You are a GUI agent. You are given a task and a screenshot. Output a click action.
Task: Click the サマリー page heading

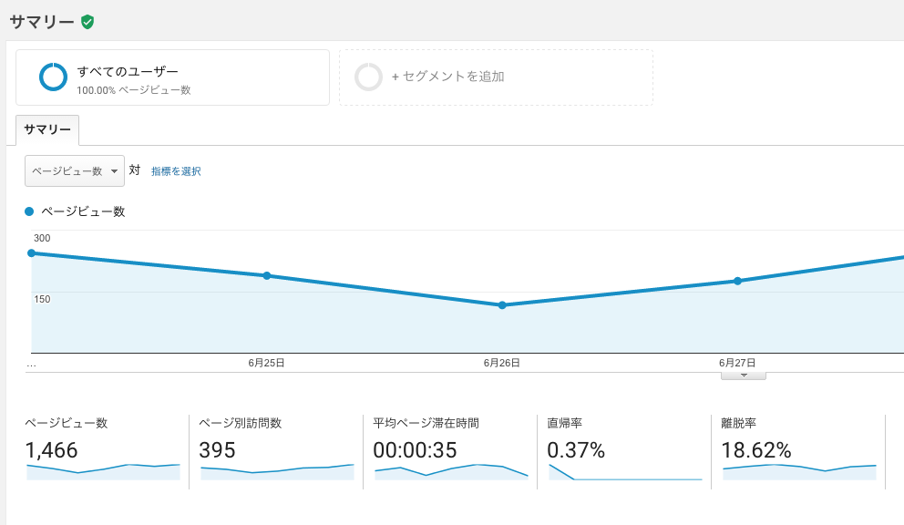(42, 22)
